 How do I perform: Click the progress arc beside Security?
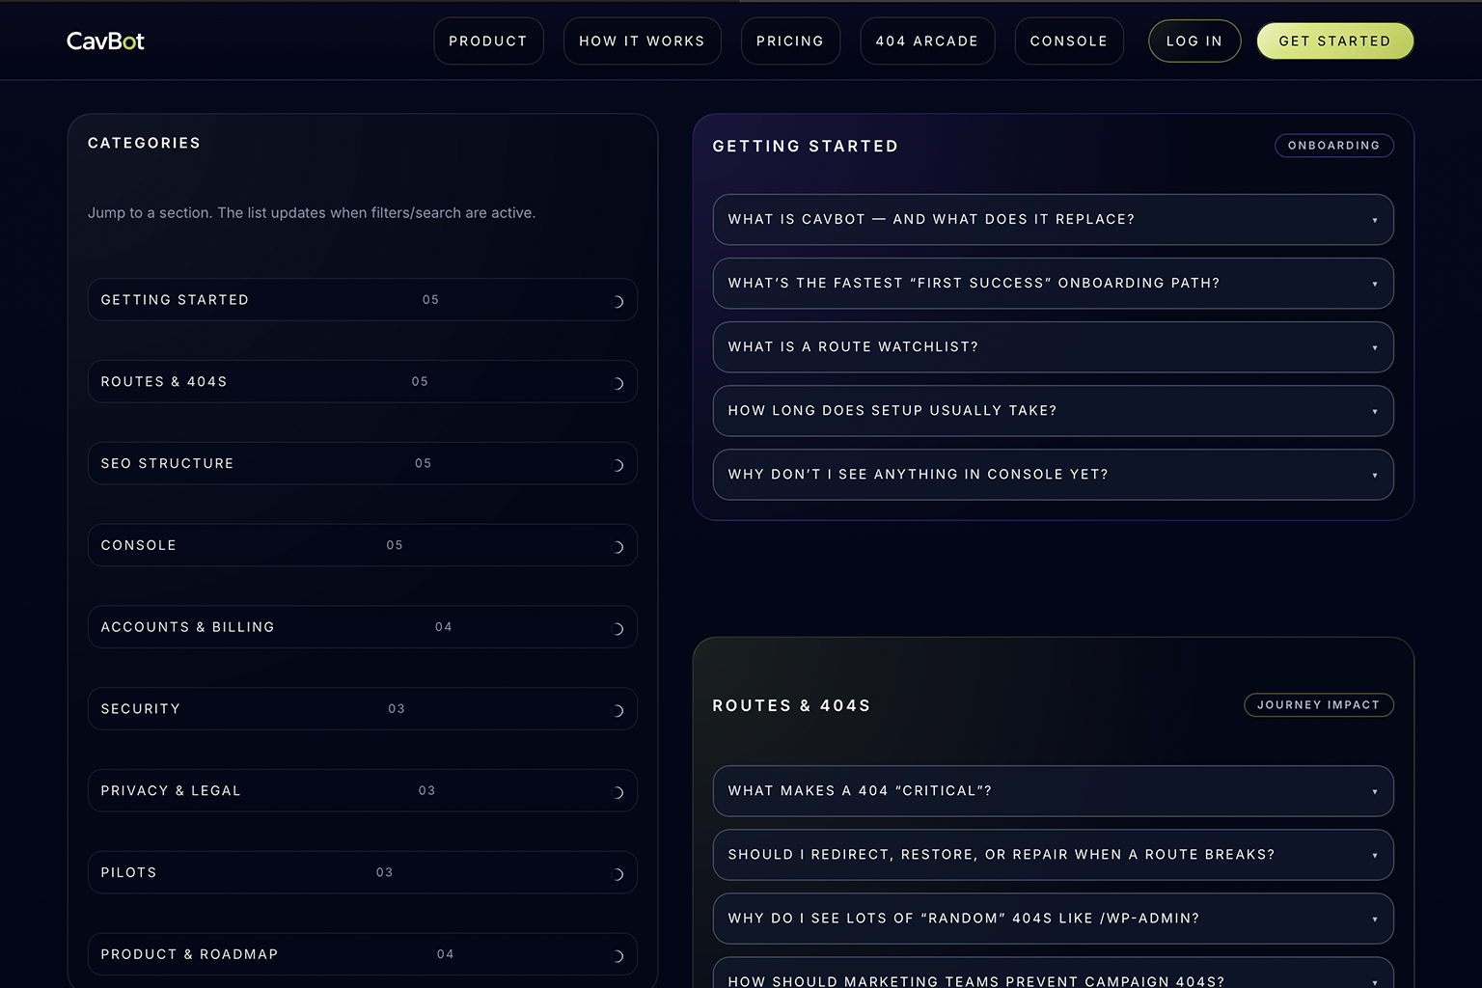pyautogui.click(x=618, y=708)
